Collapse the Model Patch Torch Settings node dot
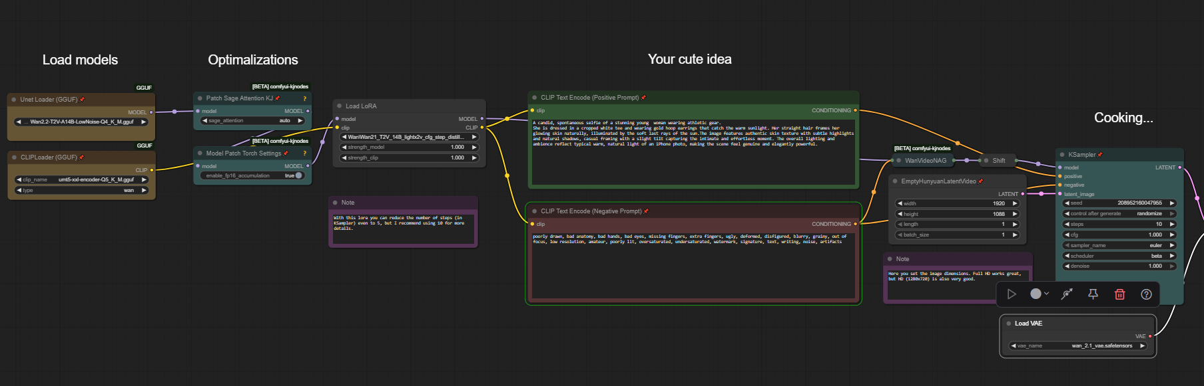The width and height of the screenshot is (1204, 386). tap(200, 153)
